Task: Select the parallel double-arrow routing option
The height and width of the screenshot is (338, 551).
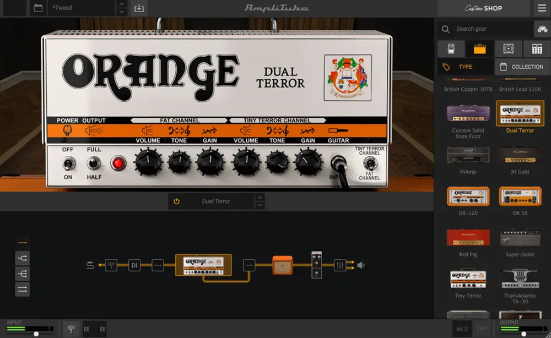Action: pos(22,290)
